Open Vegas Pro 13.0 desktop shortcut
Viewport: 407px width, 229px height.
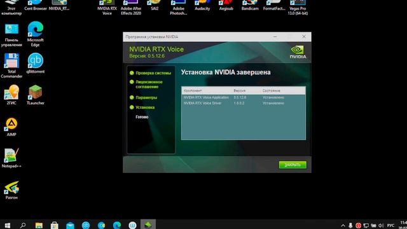[x=298, y=7]
